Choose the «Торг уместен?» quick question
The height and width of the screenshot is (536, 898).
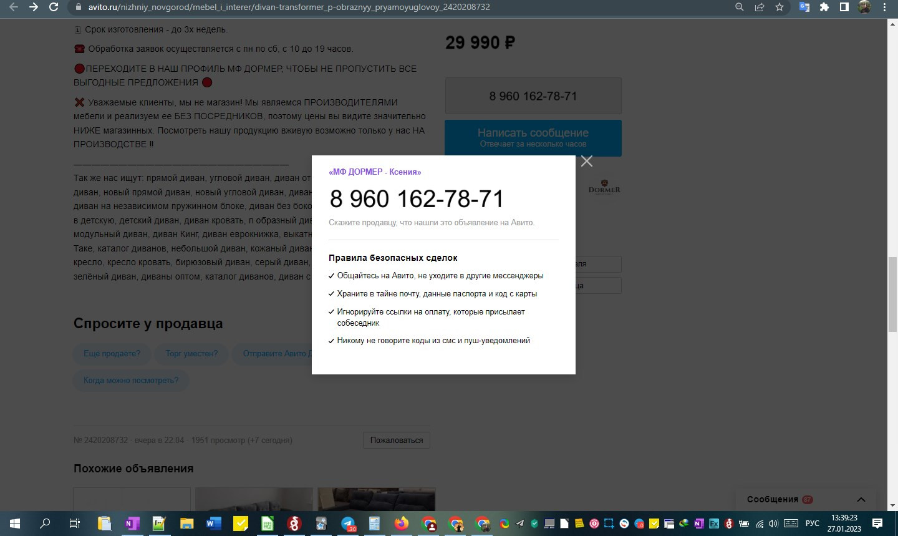pyautogui.click(x=191, y=354)
